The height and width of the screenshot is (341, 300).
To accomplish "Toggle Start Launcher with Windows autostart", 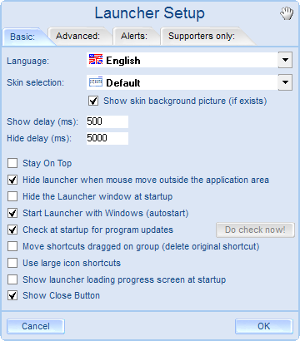I will 12,213.
